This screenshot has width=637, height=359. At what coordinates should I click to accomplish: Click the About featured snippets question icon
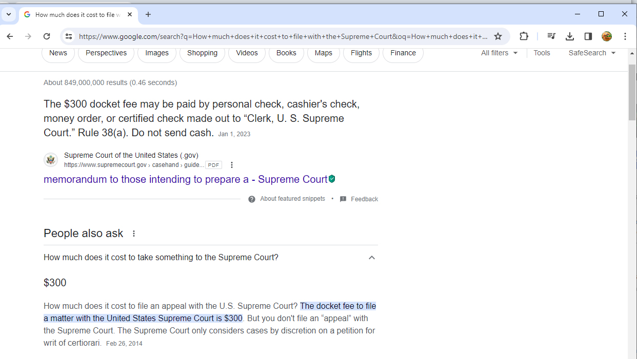252,199
